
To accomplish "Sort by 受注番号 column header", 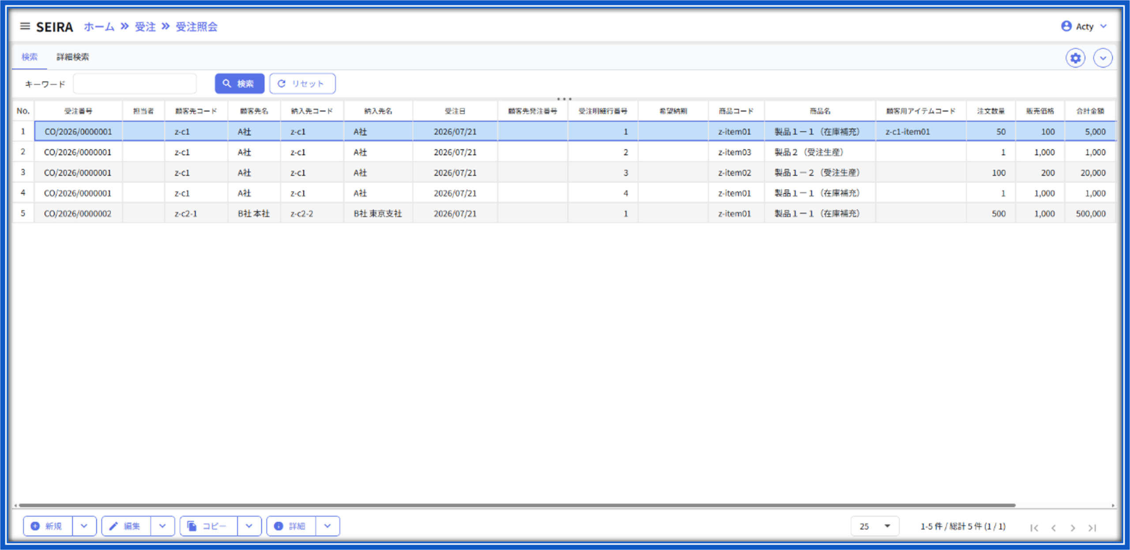I will (x=78, y=111).
